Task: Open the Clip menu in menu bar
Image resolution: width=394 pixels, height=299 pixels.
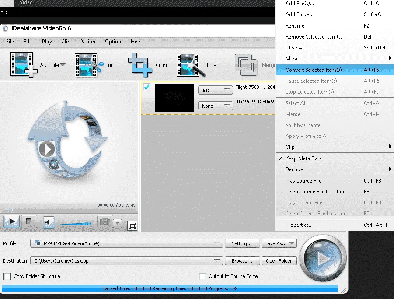Action: [x=66, y=42]
